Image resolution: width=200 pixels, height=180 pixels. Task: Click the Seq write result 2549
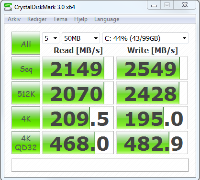point(152,68)
